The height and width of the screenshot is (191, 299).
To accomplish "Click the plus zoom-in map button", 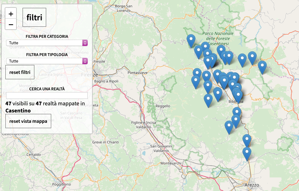I will click(11, 14).
